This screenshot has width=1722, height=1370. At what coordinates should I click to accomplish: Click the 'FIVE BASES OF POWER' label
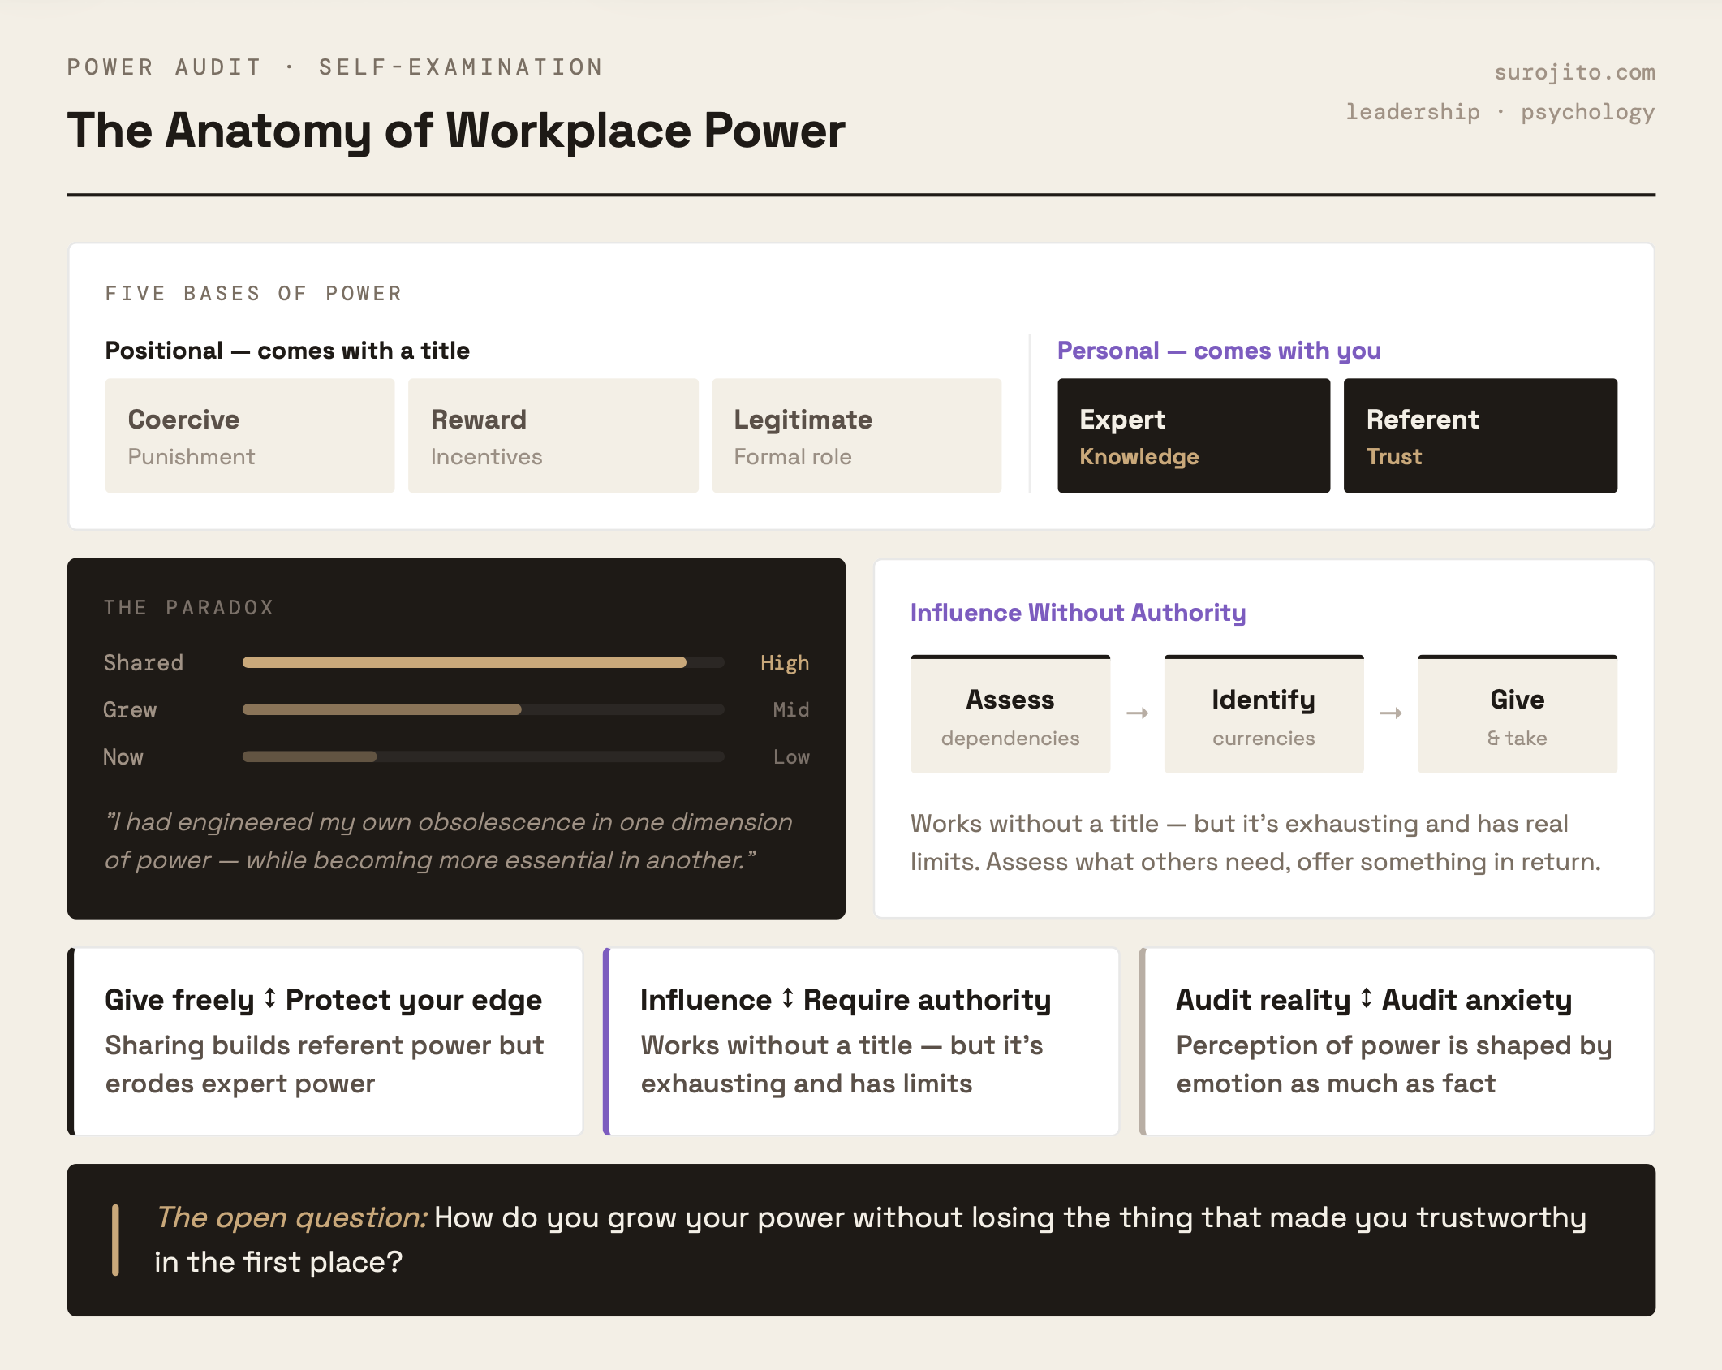(254, 293)
